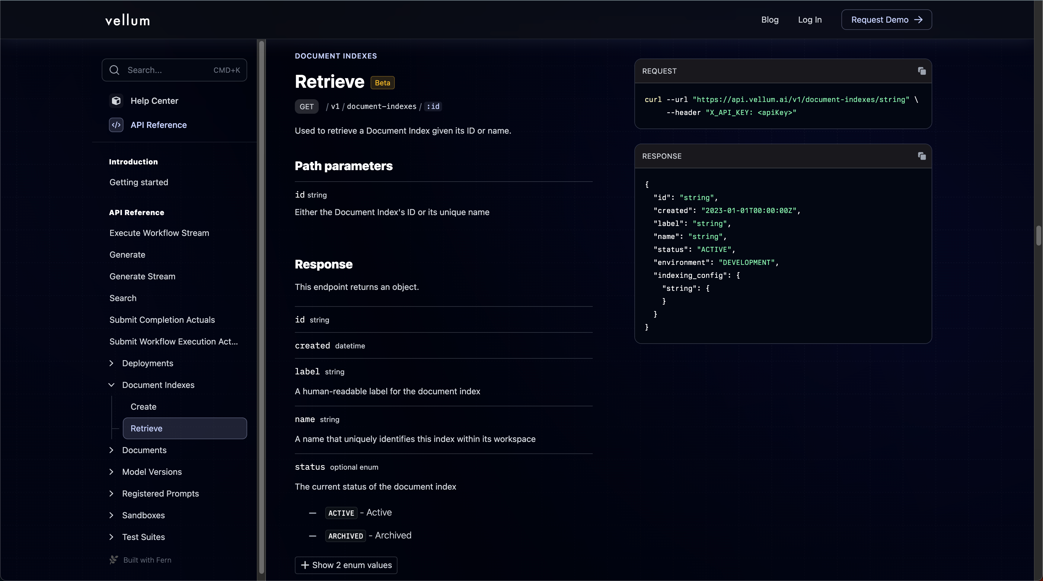The width and height of the screenshot is (1043, 581).
Task: Copy the REQUEST code snippet
Action: click(x=922, y=71)
